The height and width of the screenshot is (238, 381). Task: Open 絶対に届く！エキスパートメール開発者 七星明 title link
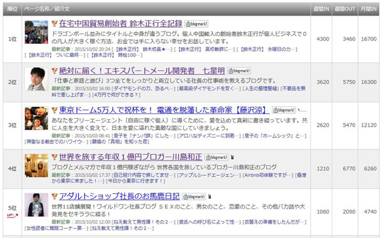(142, 71)
